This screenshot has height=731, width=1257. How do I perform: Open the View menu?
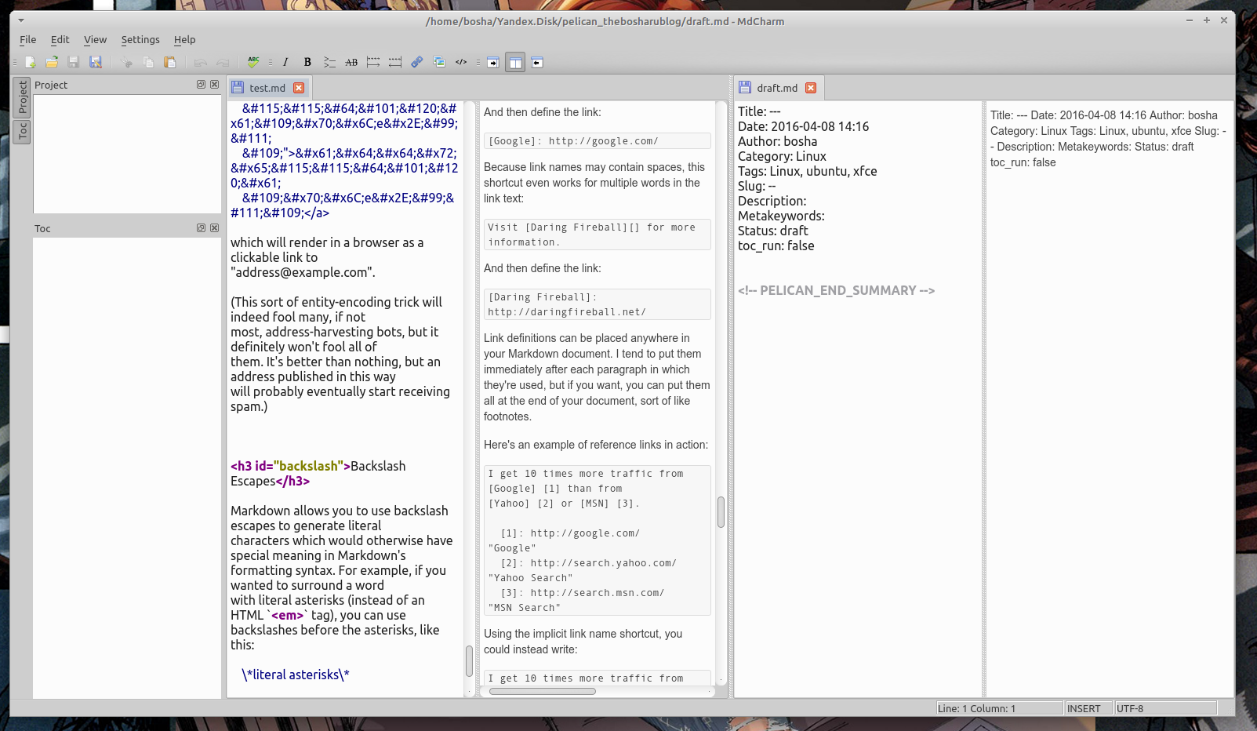pos(96,39)
